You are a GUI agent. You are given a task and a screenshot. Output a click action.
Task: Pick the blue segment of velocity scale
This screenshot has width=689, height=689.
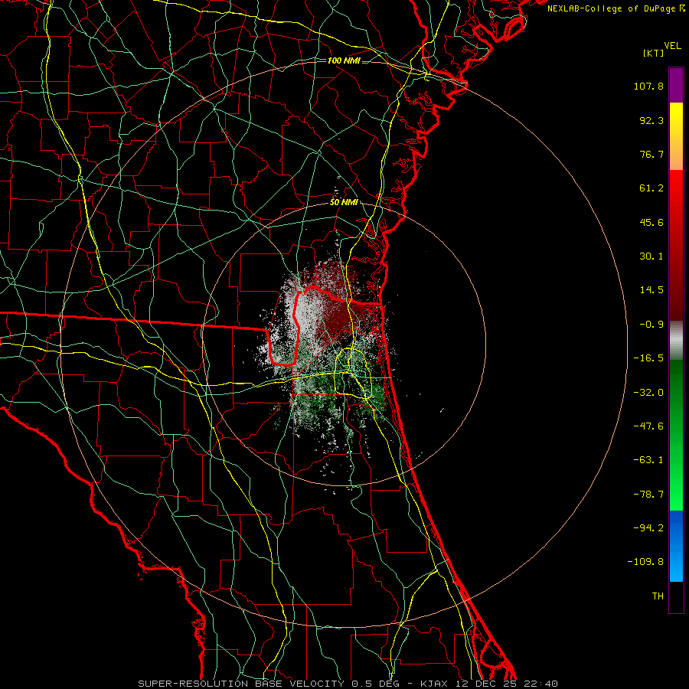point(676,546)
